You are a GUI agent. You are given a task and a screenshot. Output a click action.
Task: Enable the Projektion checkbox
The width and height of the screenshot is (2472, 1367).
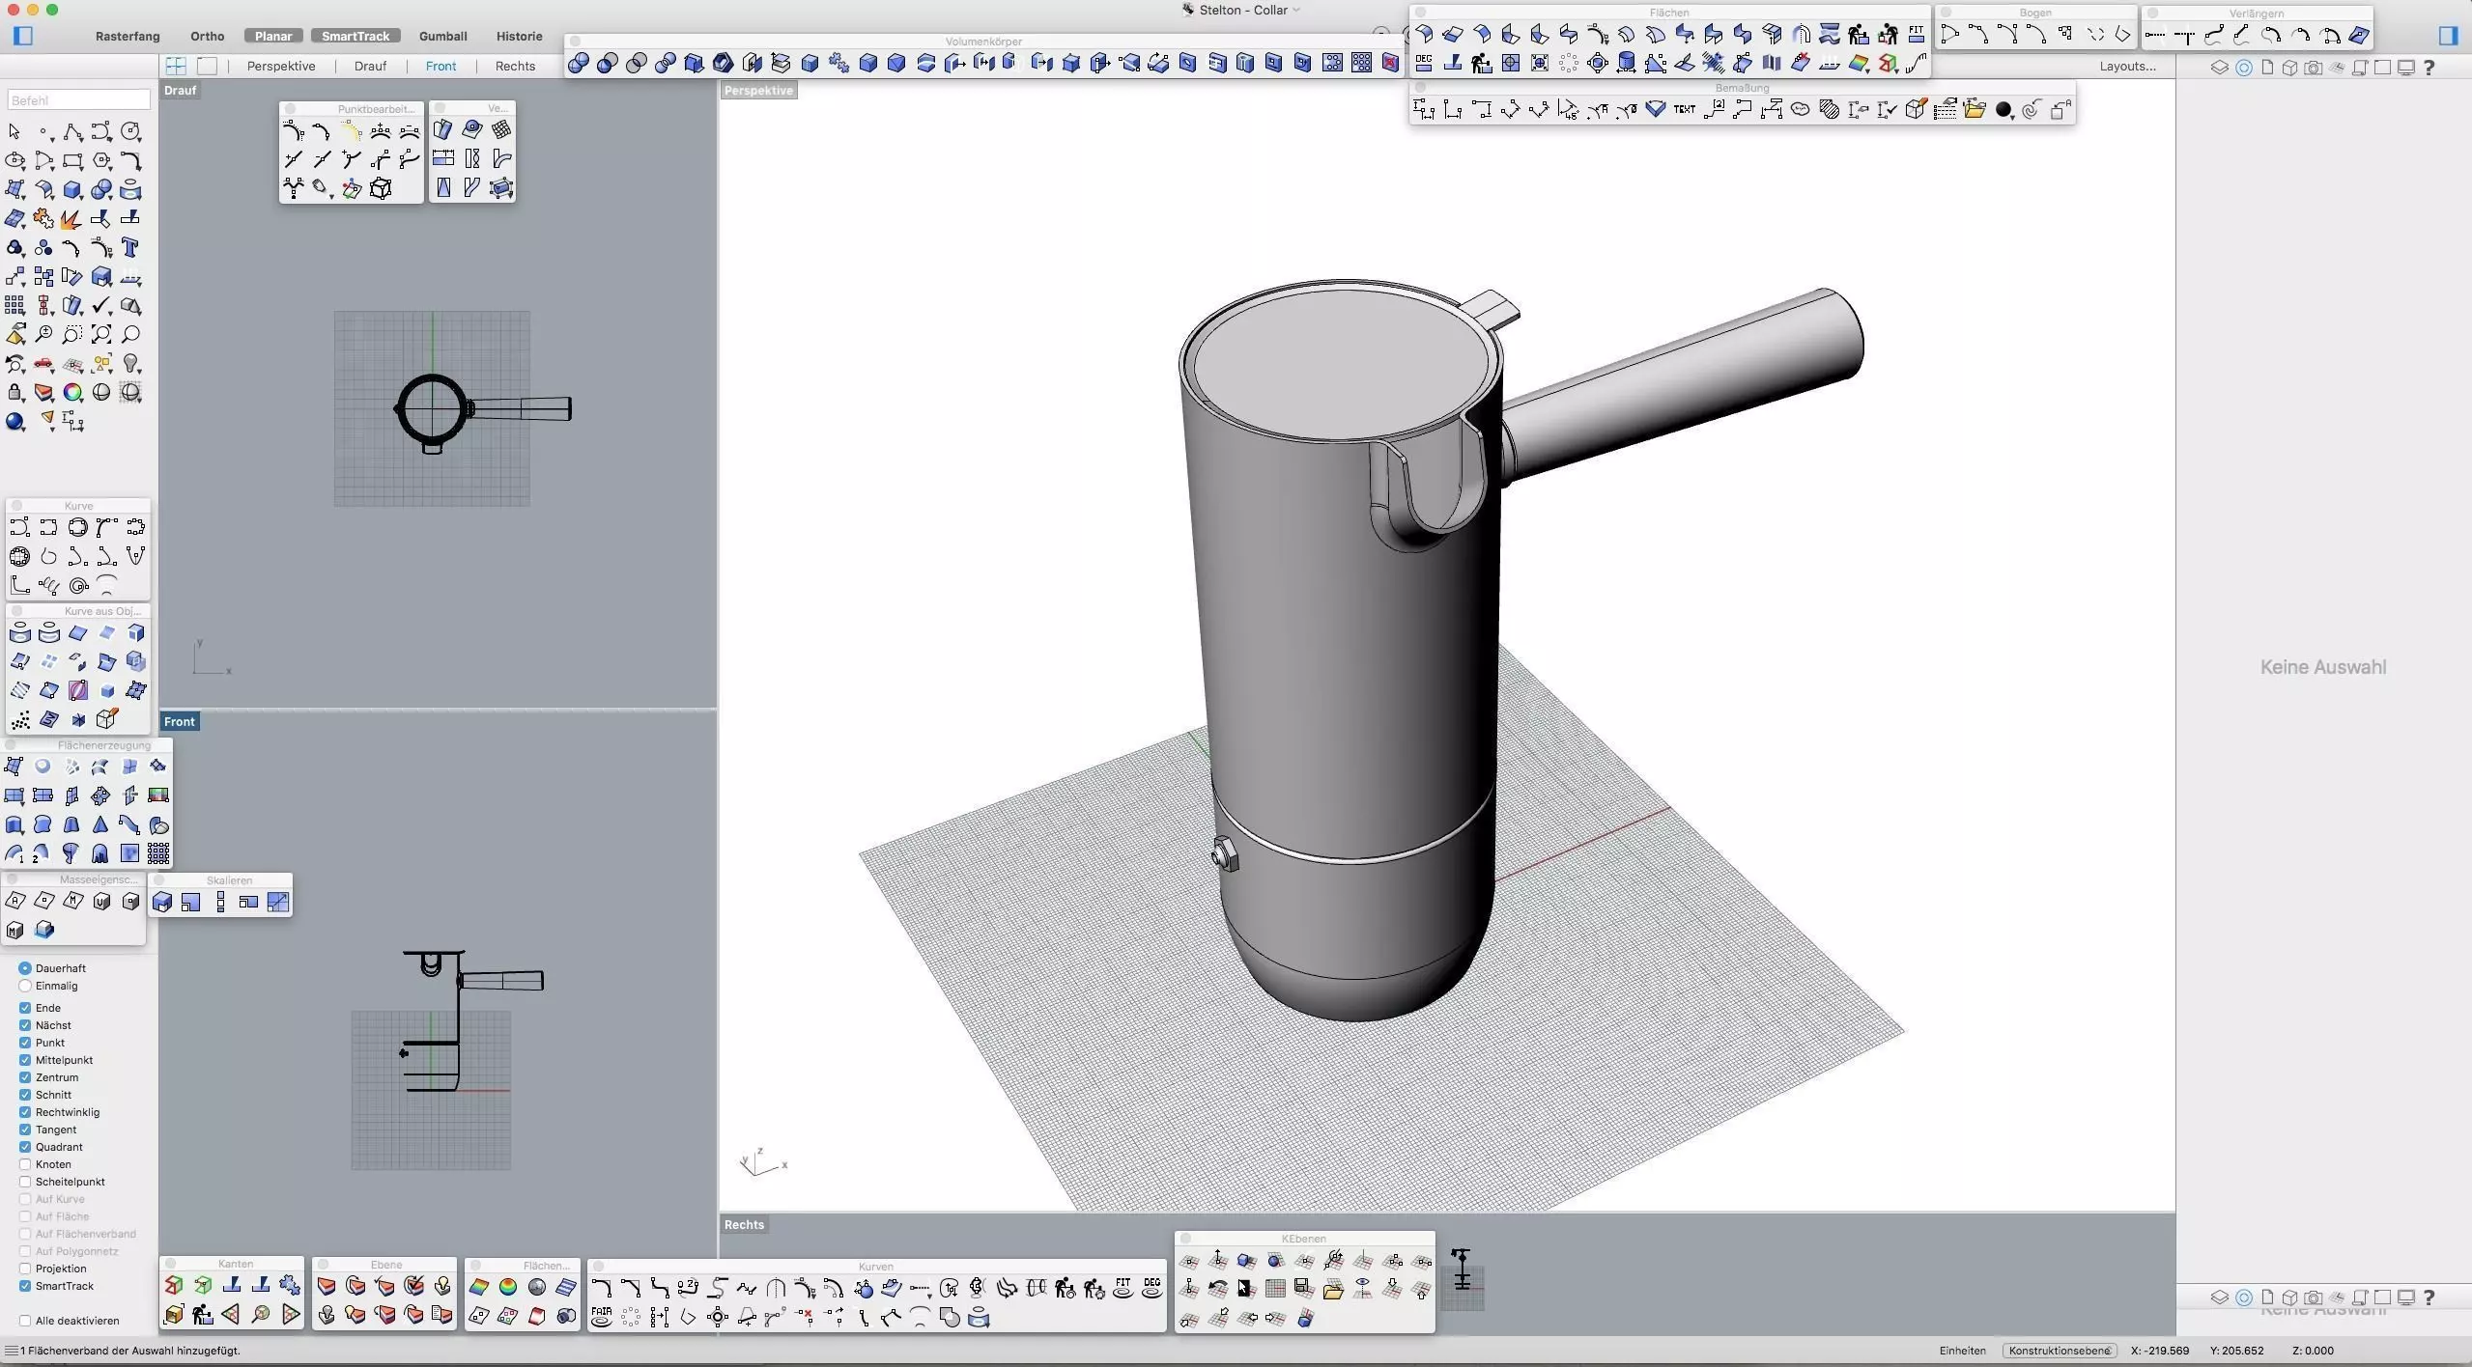(25, 1269)
